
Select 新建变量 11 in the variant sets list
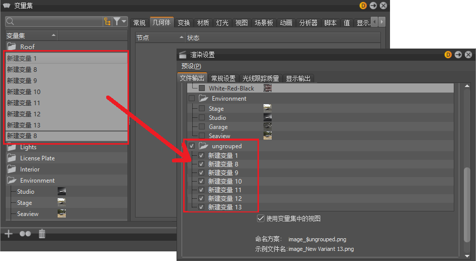click(x=66, y=103)
